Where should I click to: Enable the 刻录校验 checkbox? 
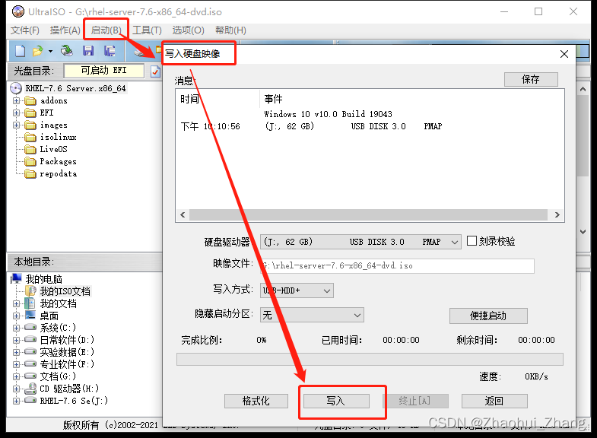coord(472,241)
